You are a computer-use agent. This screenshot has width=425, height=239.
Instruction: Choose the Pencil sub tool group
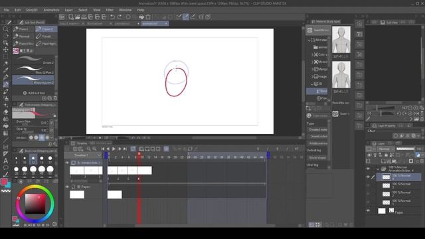tap(24, 29)
